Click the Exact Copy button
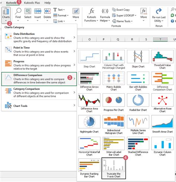Screen dimensions: 176x182 (121, 10)
